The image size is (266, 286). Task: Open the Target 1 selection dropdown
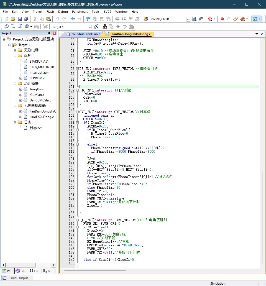[90, 27]
